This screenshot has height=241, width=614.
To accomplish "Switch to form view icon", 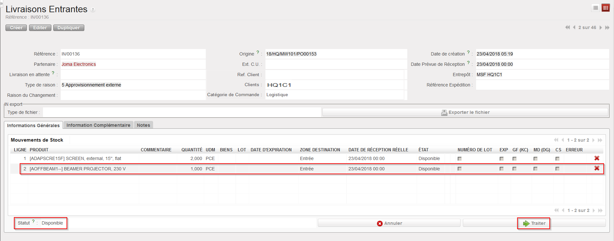I will (606, 8).
